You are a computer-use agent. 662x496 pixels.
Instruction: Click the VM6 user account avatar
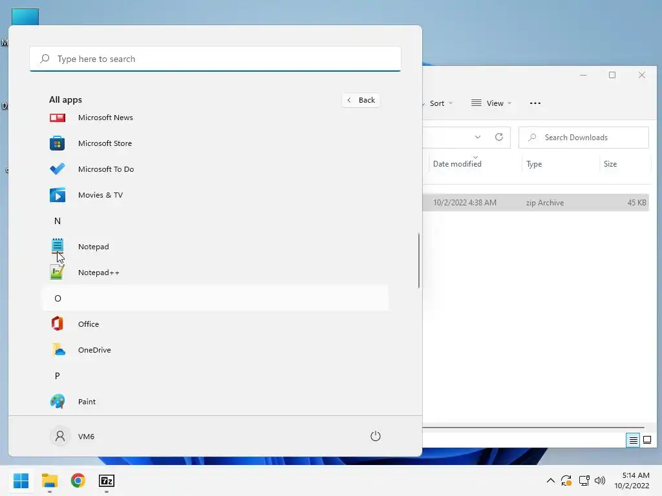coord(60,436)
